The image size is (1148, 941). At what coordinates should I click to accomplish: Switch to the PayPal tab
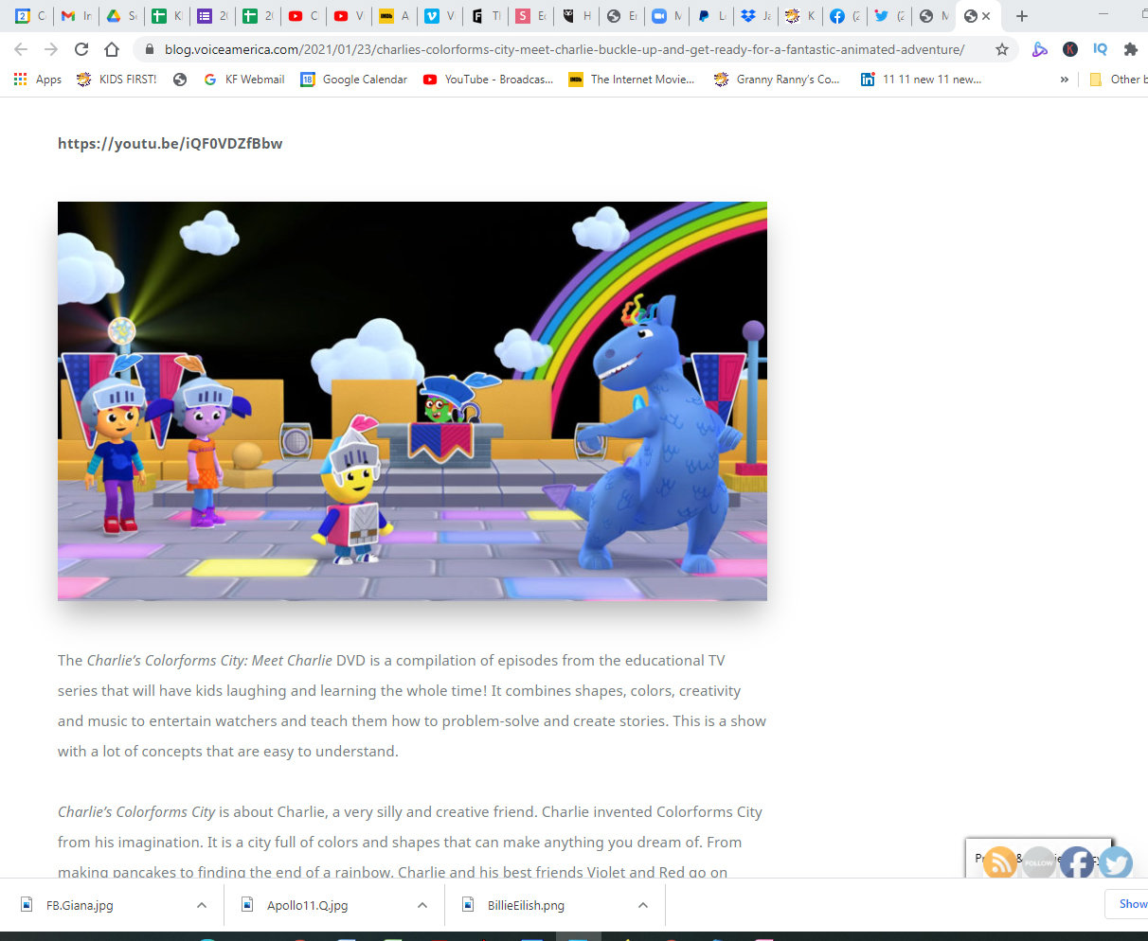click(x=712, y=16)
